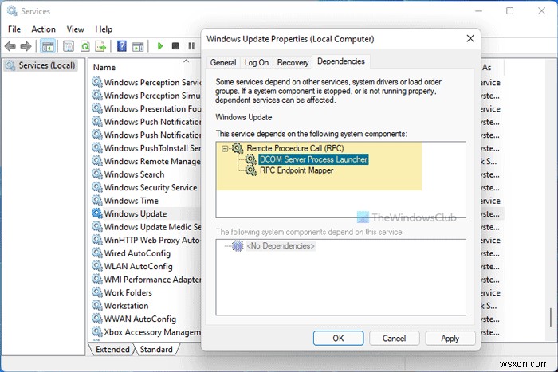
Task: Click the Refresh toolbar icon
Action: (85, 46)
